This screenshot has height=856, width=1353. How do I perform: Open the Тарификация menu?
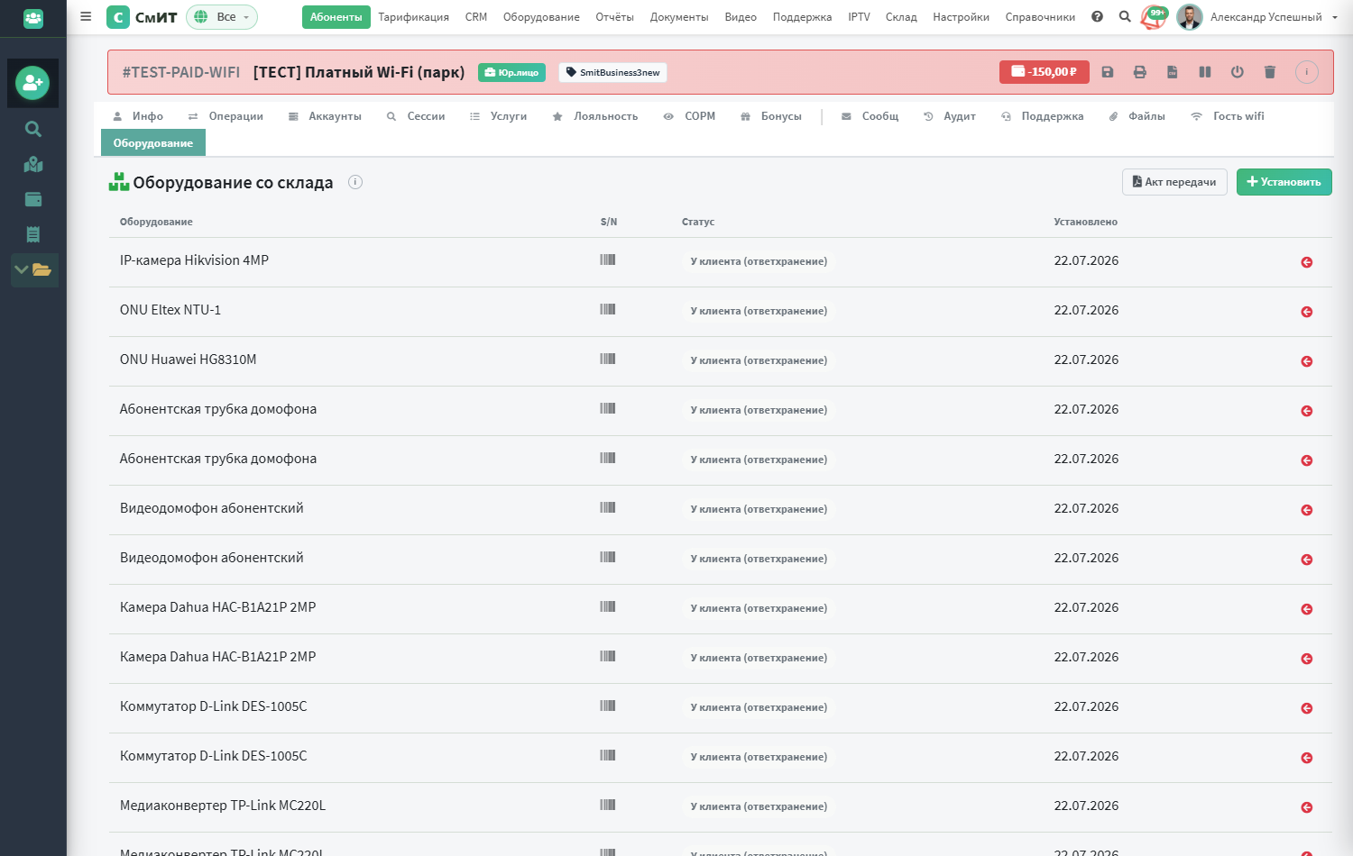413,17
